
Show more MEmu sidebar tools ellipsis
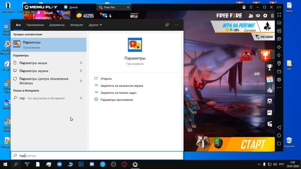(x=279, y=88)
